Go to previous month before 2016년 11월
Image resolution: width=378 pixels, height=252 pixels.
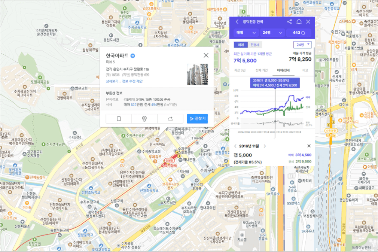coord(235,146)
